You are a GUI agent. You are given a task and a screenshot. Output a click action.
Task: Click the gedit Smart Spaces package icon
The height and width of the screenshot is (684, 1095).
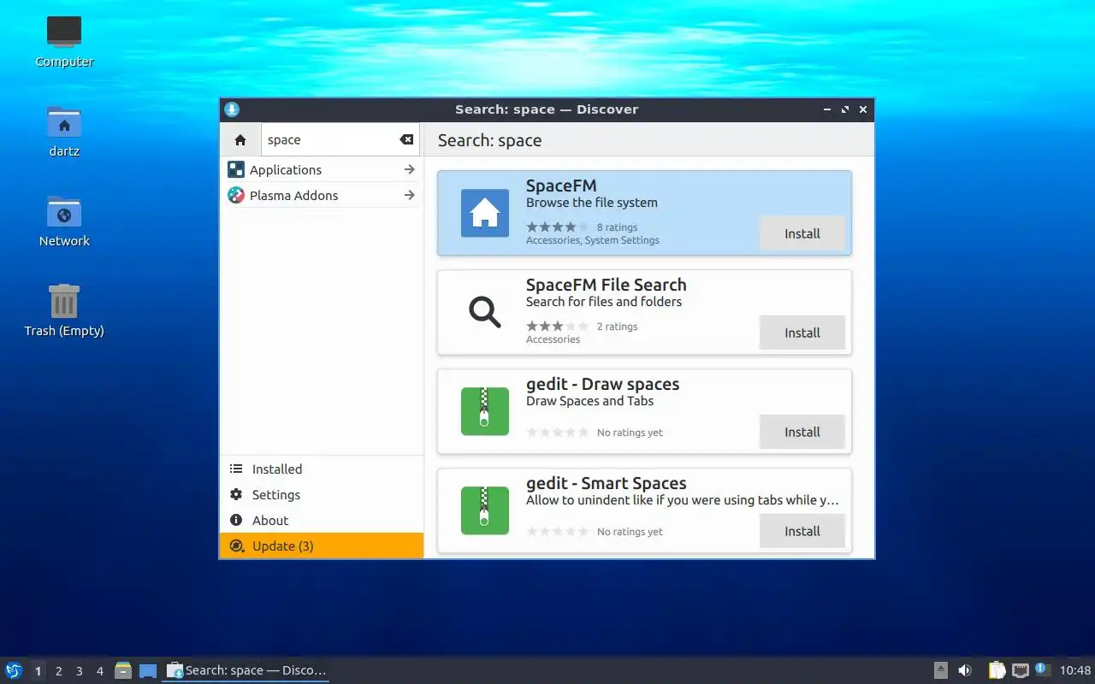(x=485, y=510)
